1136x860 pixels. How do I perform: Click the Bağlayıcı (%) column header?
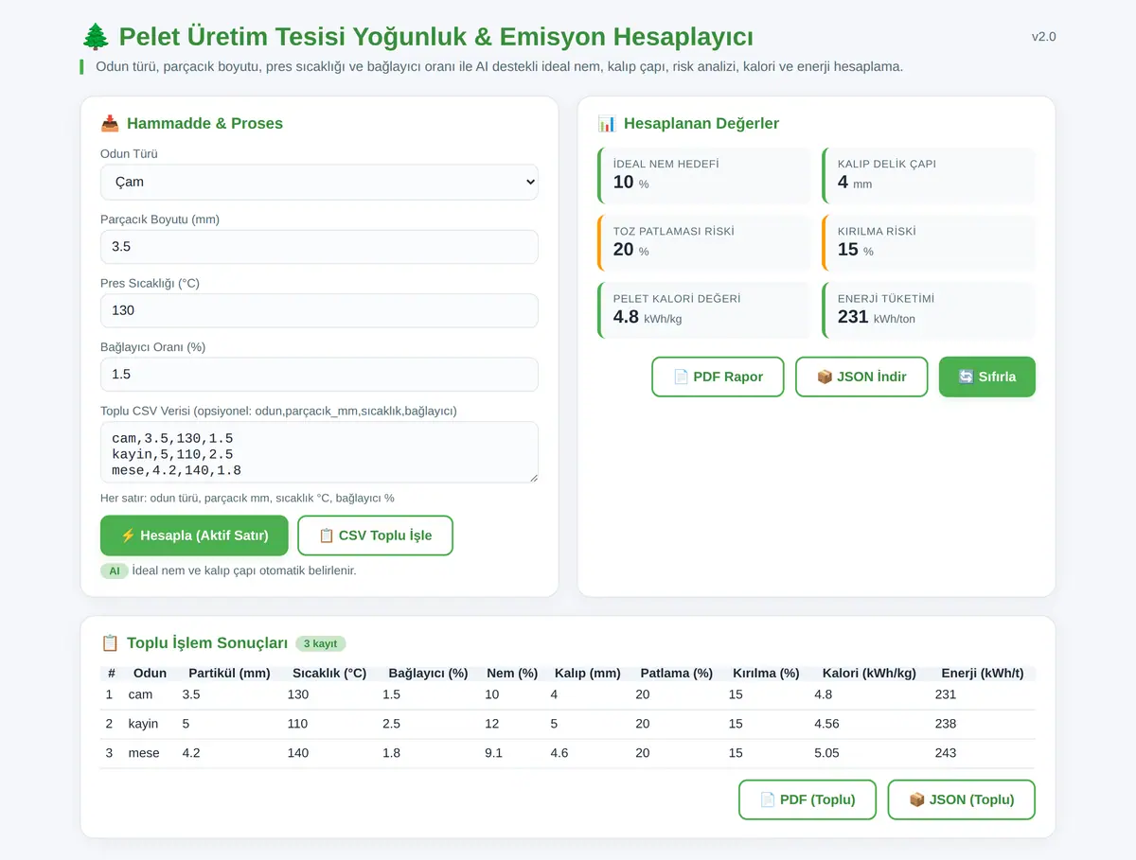tap(428, 674)
